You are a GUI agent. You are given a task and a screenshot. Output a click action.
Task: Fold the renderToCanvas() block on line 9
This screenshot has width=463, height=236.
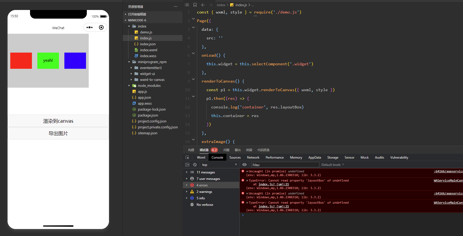[x=193, y=79]
